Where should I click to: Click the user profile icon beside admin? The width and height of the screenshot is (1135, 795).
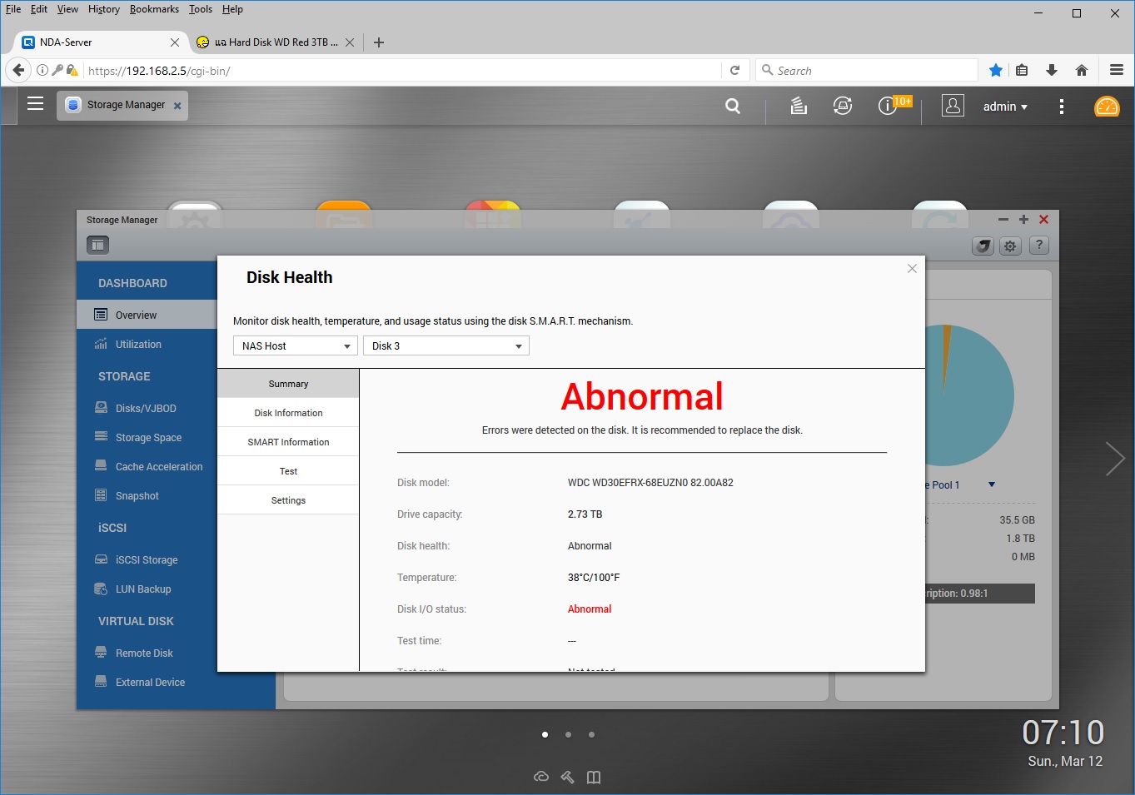[953, 106]
